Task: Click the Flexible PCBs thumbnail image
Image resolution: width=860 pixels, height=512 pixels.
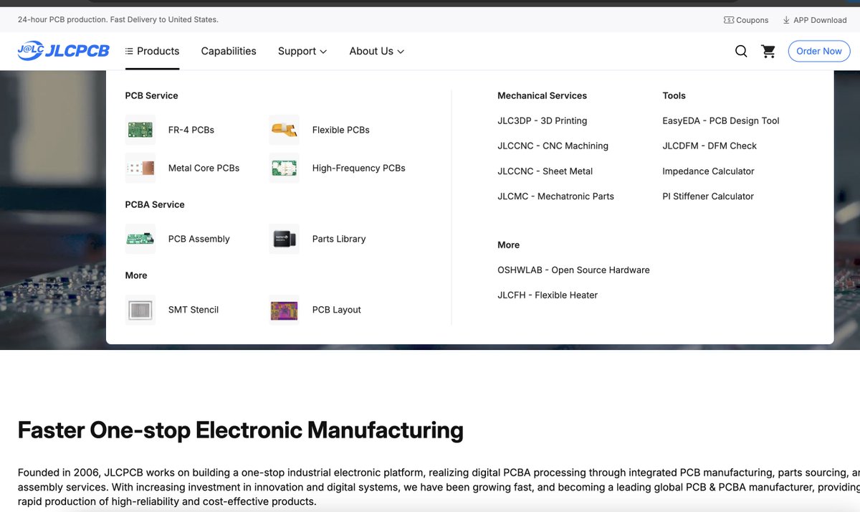Action: pyautogui.click(x=284, y=130)
